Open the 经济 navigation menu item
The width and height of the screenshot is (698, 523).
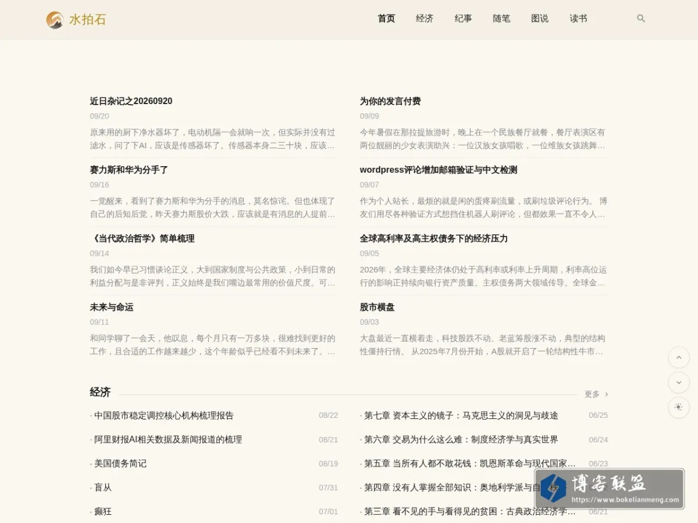click(425, 19)
